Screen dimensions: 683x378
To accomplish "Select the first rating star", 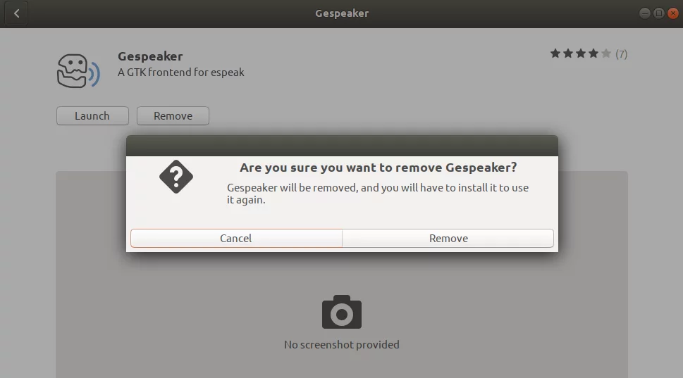I will [x=555, y=53].
